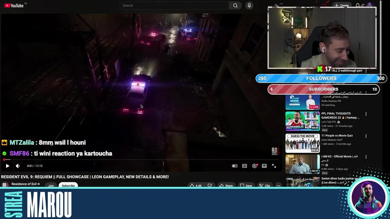
Task: Play the video
Action: coord(8,166)
